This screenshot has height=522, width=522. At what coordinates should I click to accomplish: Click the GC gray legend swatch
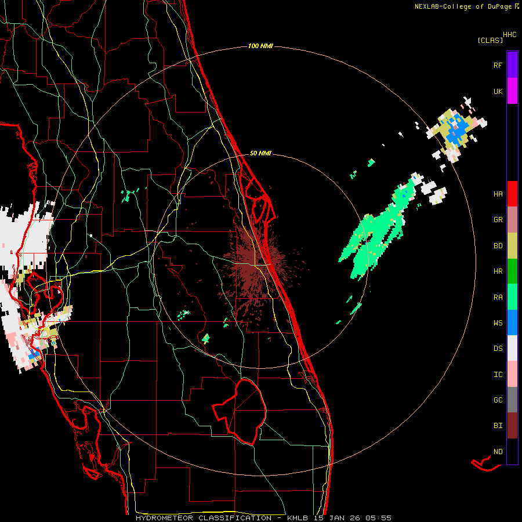point(512,400)
